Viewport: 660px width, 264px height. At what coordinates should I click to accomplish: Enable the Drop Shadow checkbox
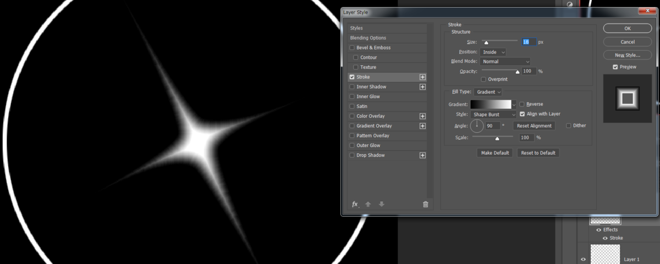352,155
